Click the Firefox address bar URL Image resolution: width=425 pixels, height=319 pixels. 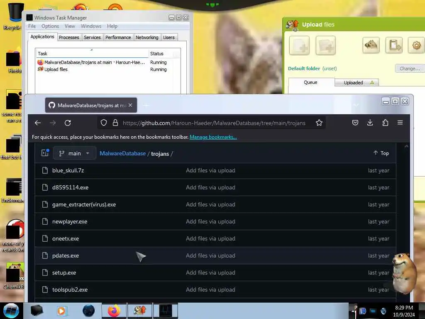point(214,123)
